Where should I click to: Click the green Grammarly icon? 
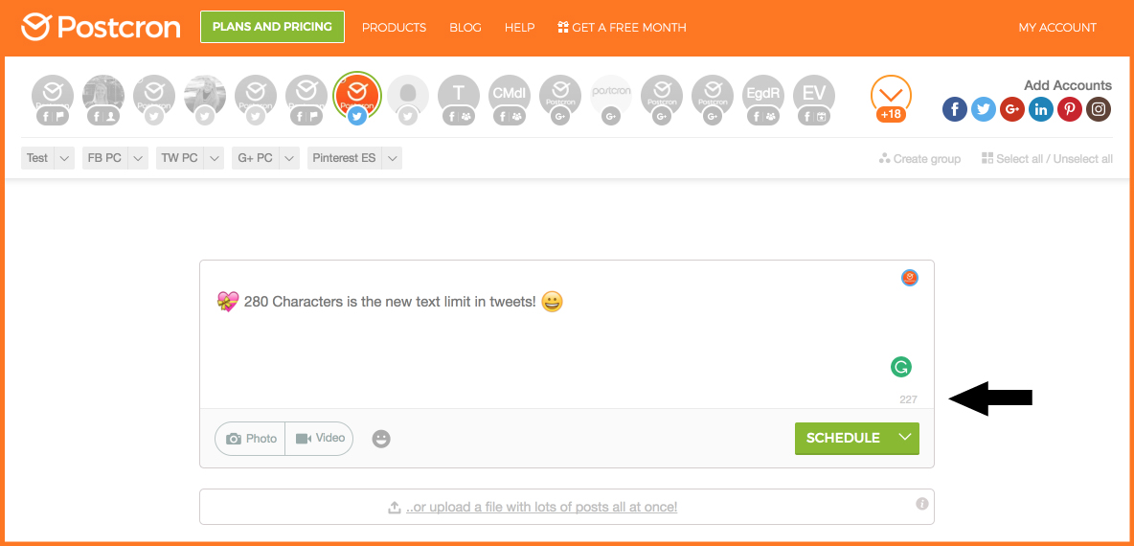901,368
